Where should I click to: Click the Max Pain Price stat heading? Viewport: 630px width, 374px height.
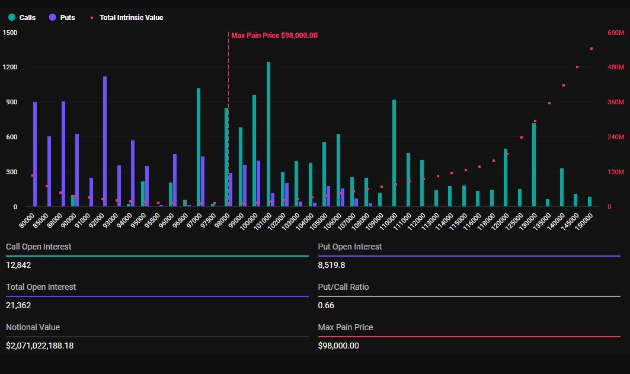(x=346, y=327)
